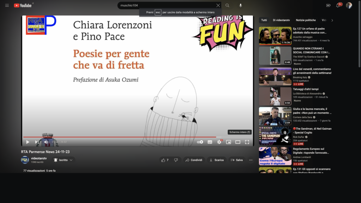Mute the video volume
The image size is (361, 203).
click(46, 142)
